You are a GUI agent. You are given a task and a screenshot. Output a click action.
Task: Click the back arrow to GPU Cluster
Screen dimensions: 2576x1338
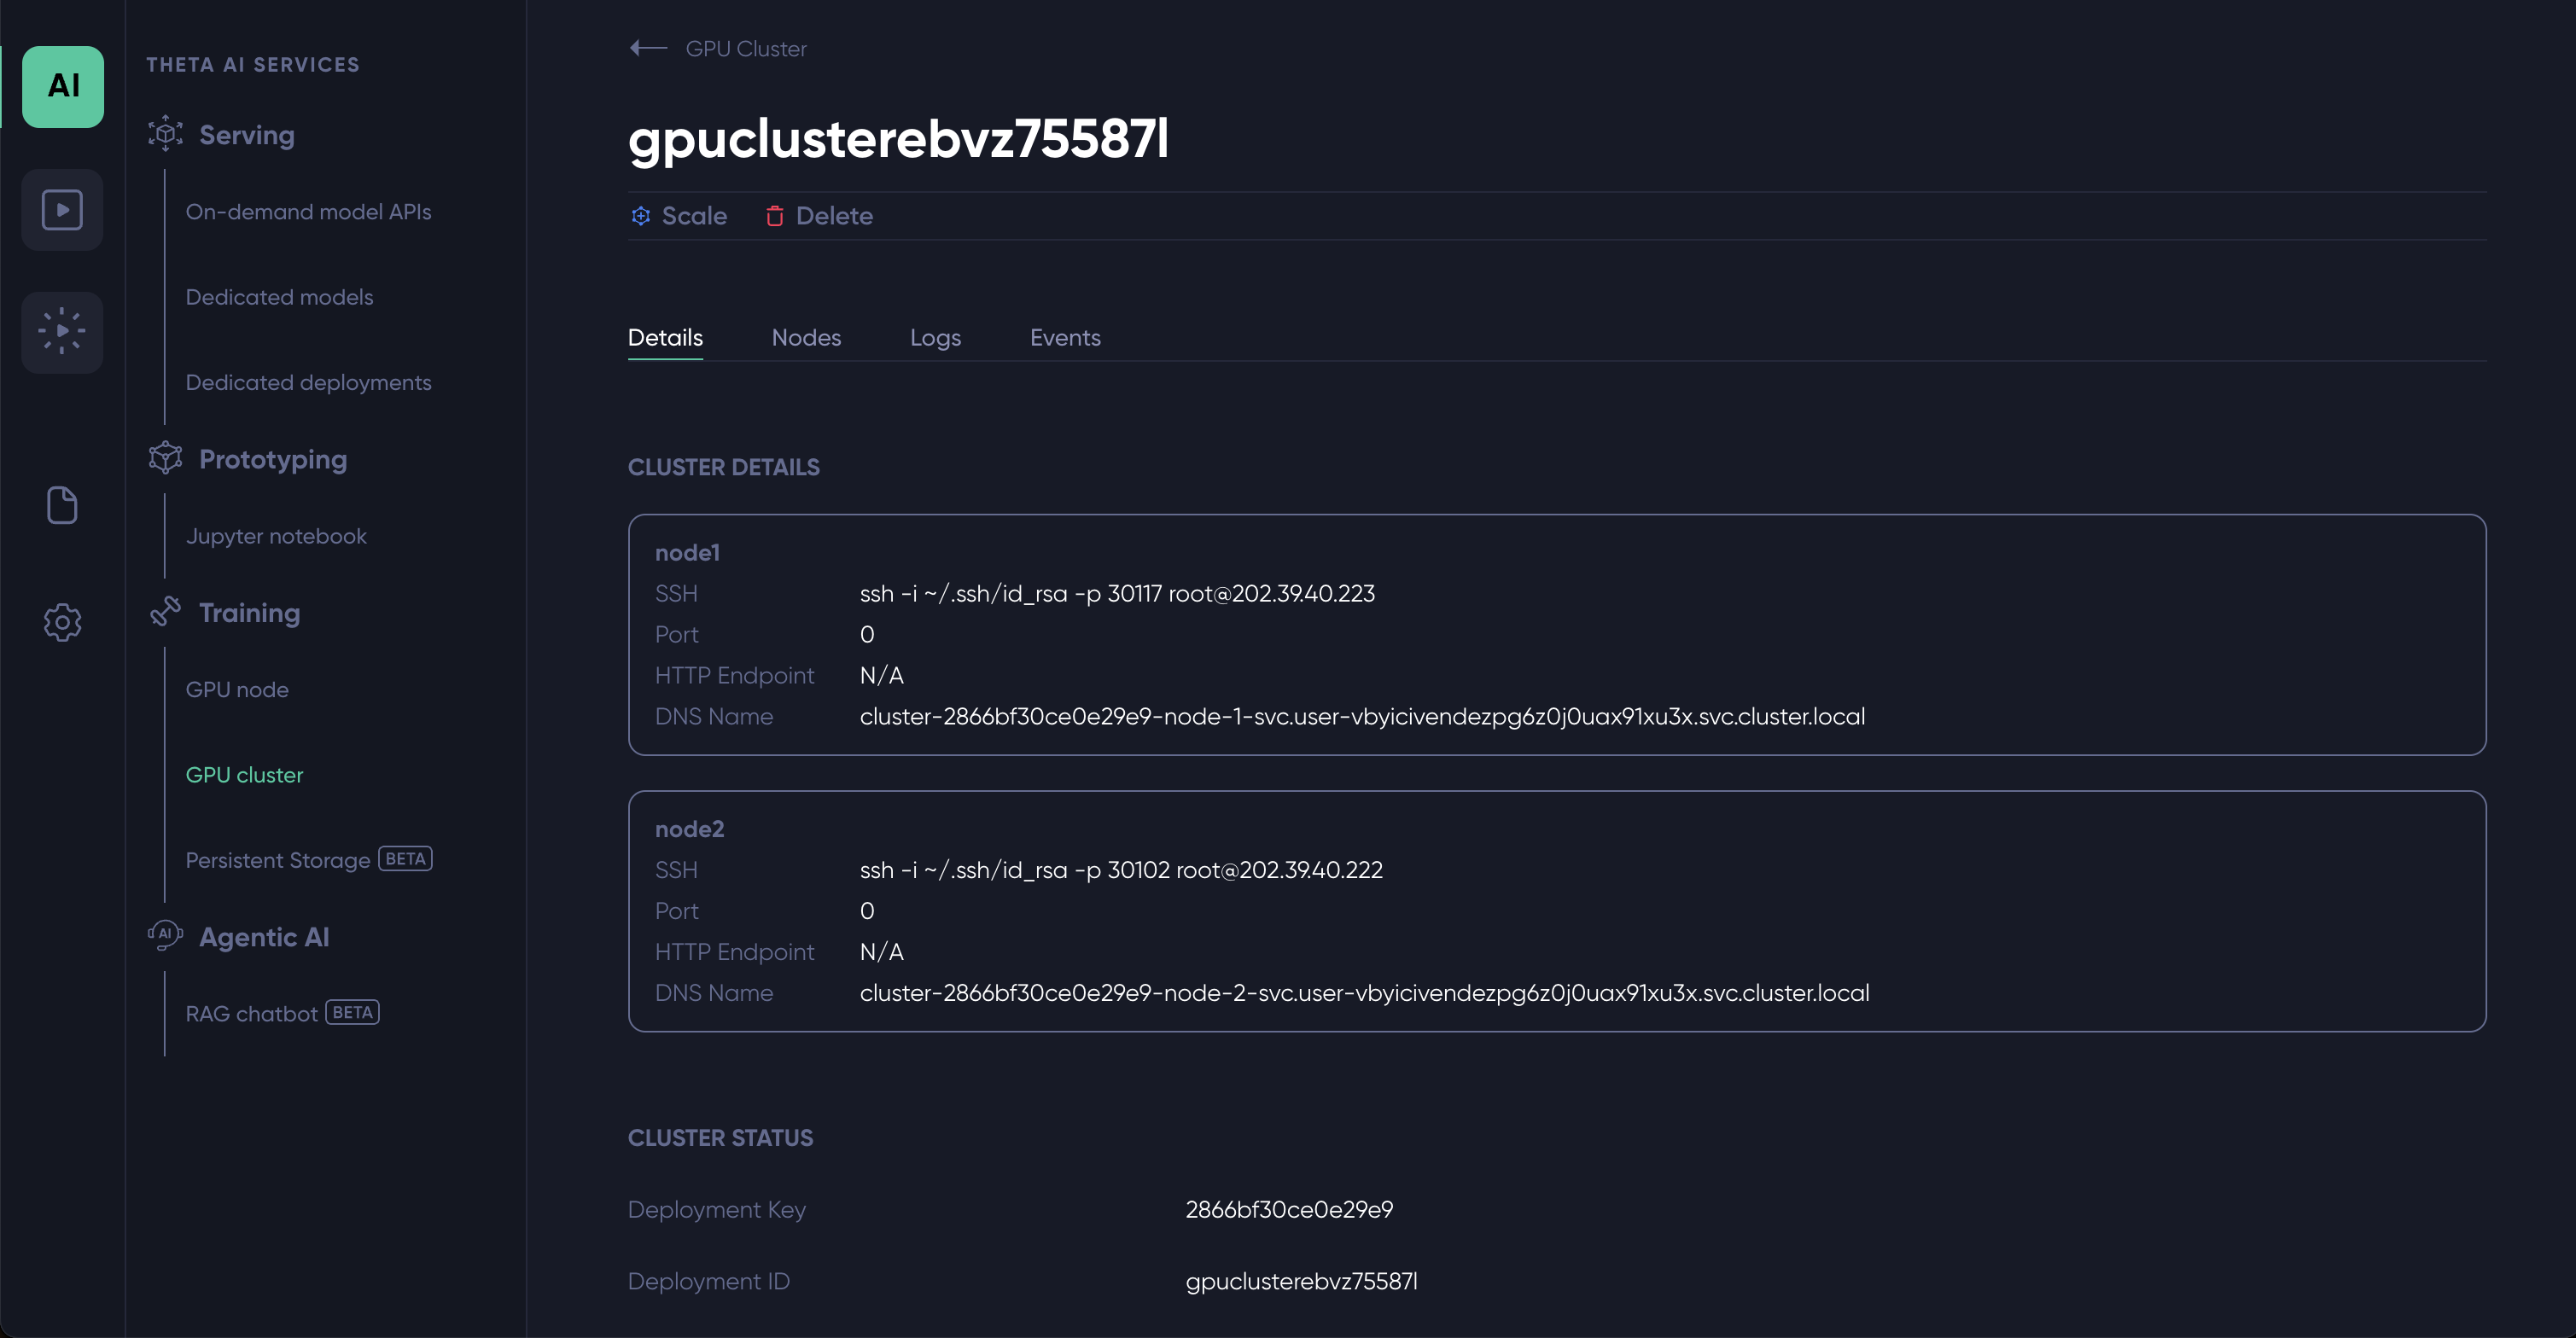point(648,48)
